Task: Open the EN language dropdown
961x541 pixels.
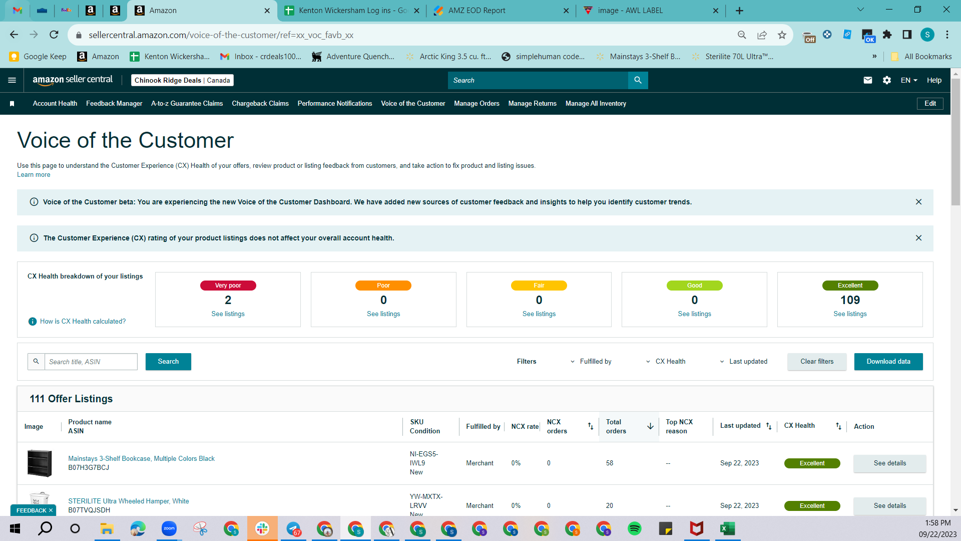Action: [x=909, y=80]
